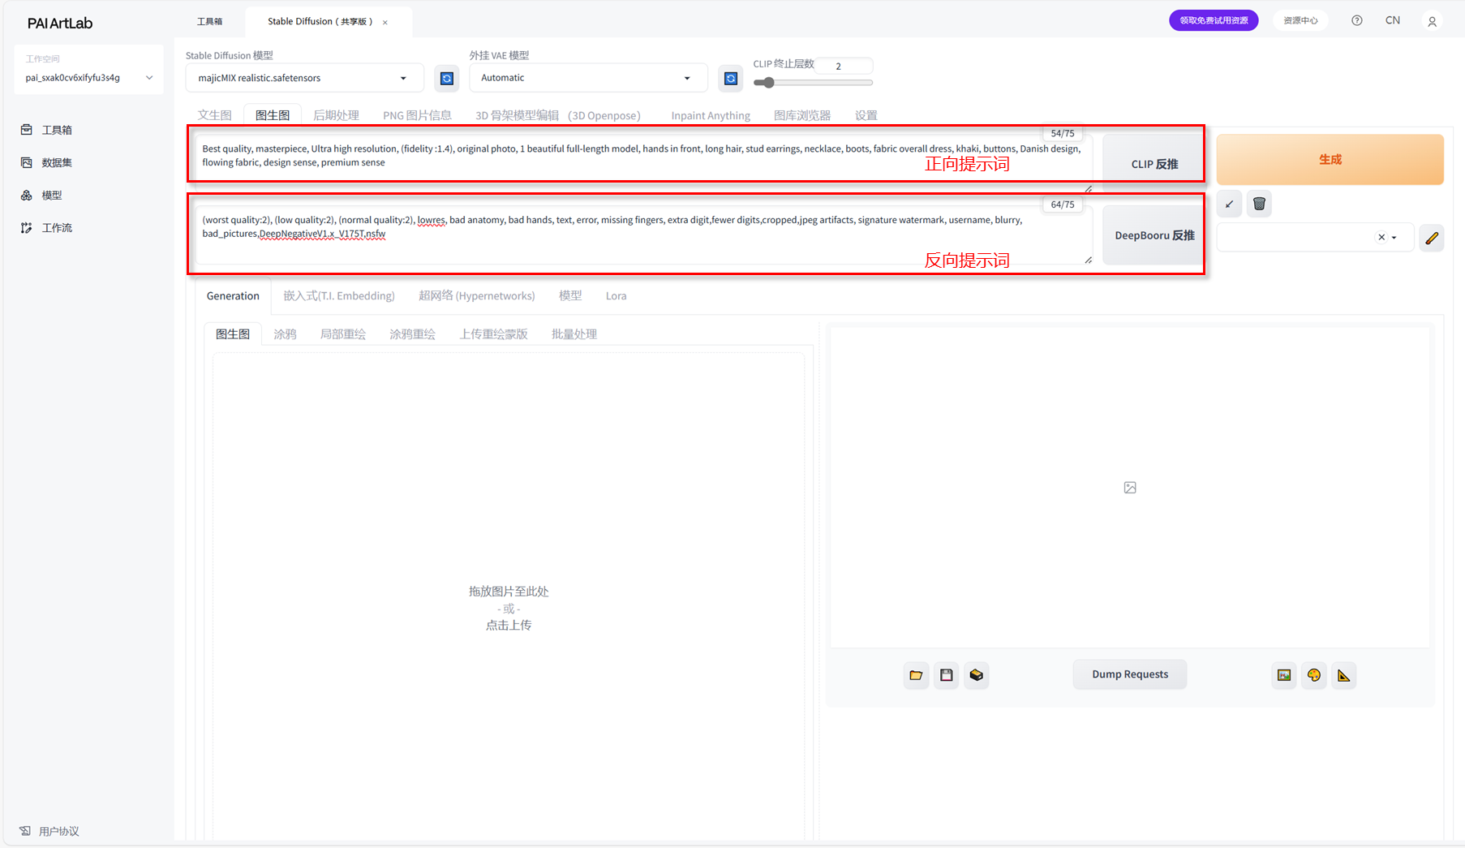
Task: Expand the workspace selector pai_sxak0cv6xifyfu3s4g
Action: tap(88, 78)
